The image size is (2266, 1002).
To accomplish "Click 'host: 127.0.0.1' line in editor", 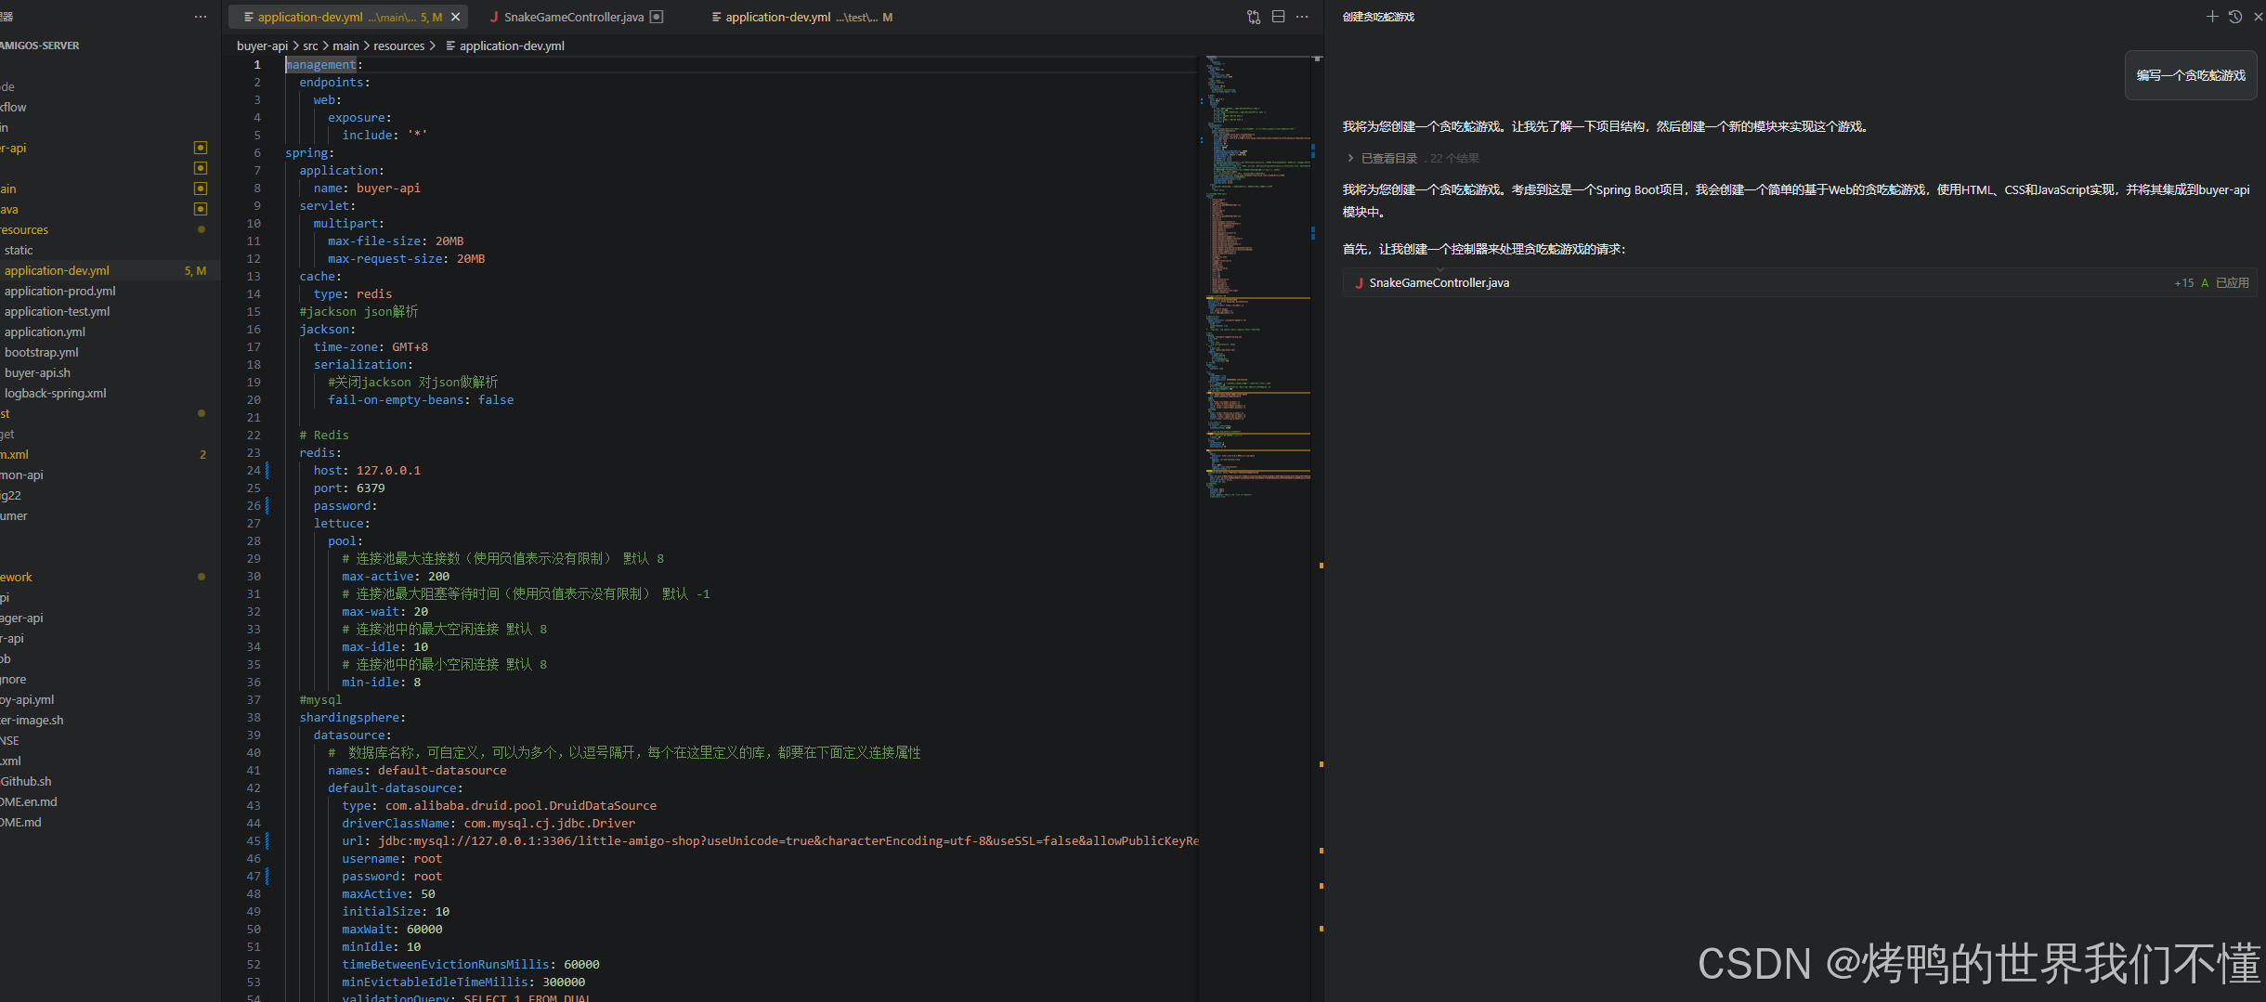I will 367,471.
